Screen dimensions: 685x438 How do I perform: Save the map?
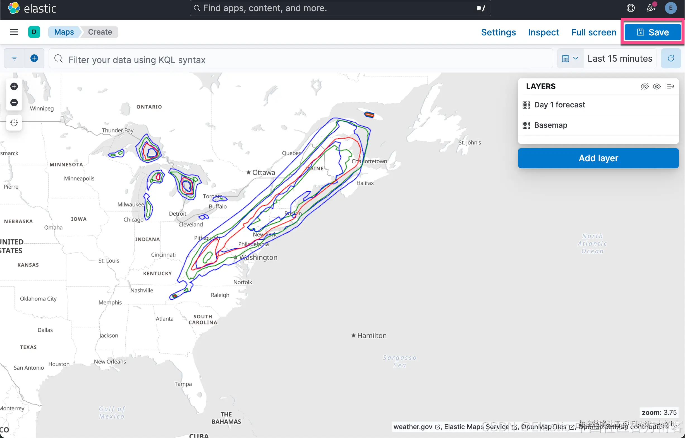click(652, 32)
